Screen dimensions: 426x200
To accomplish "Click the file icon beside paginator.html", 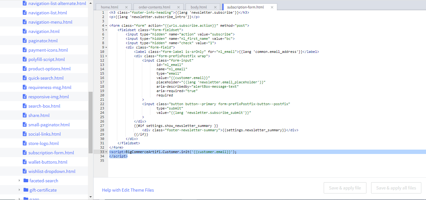I will point(25,41).
